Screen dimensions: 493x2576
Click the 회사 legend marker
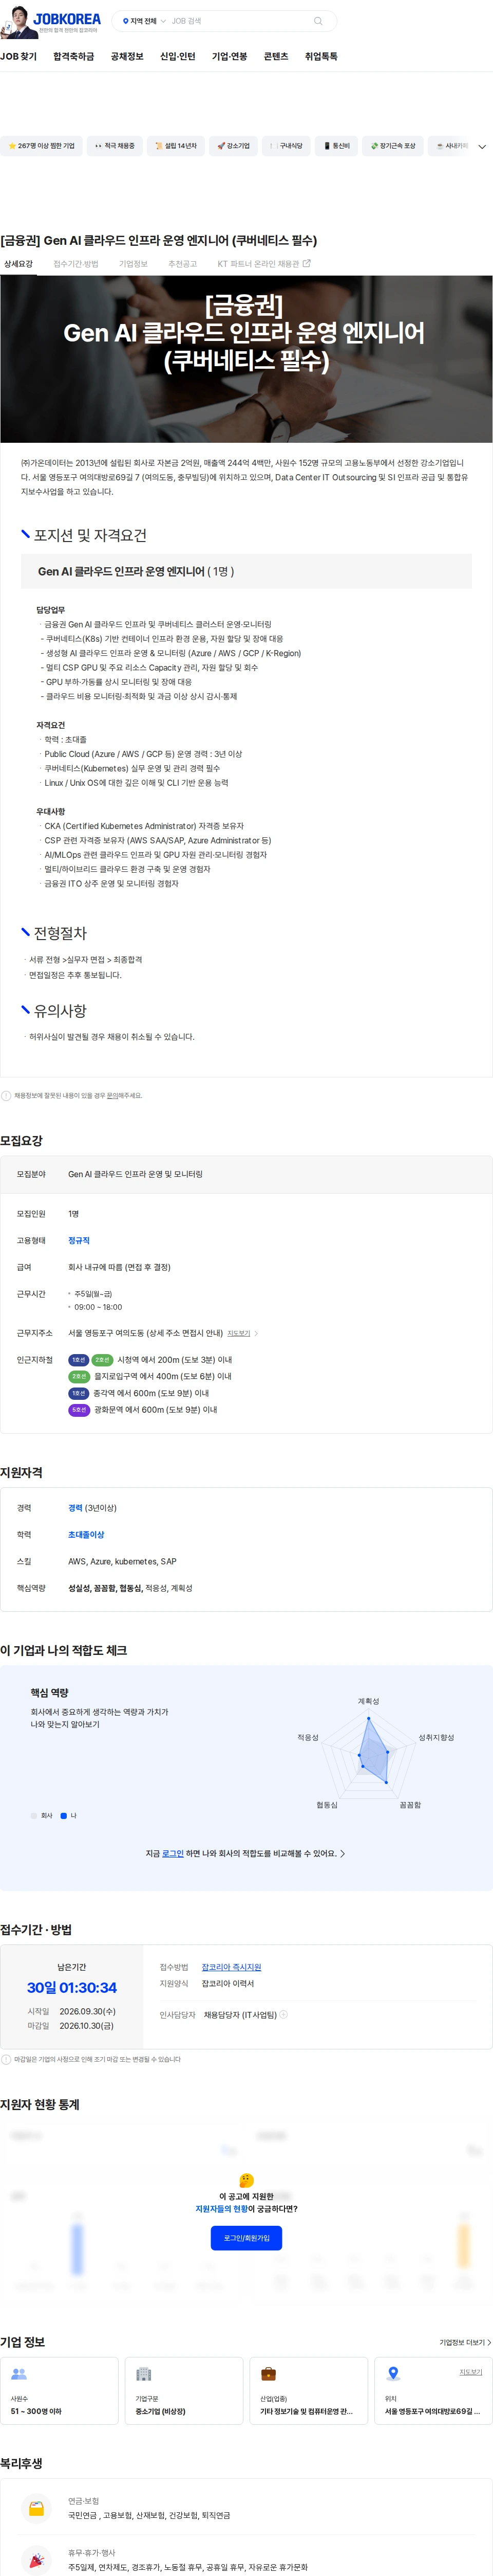point(34,1815)
